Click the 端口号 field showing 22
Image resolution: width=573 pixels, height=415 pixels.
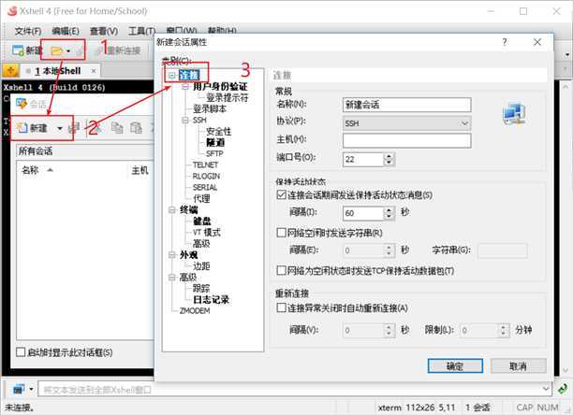click(x=363, y=159)
